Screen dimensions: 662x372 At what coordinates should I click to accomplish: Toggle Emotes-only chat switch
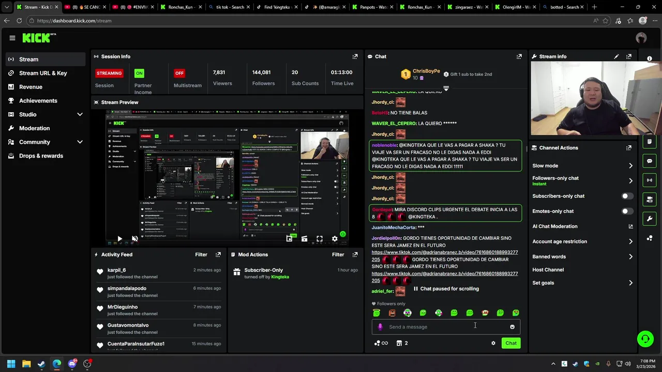pyautogui.click(x=627, y=211)
